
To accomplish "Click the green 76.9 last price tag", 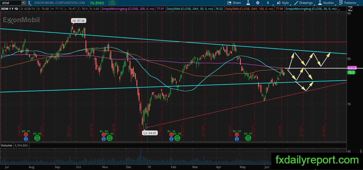I will 351,72.
